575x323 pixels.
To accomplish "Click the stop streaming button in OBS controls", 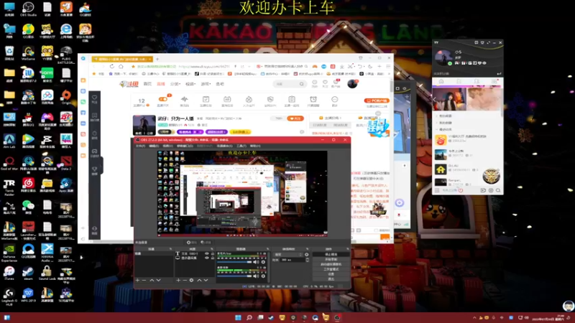I will pos(331,255).
